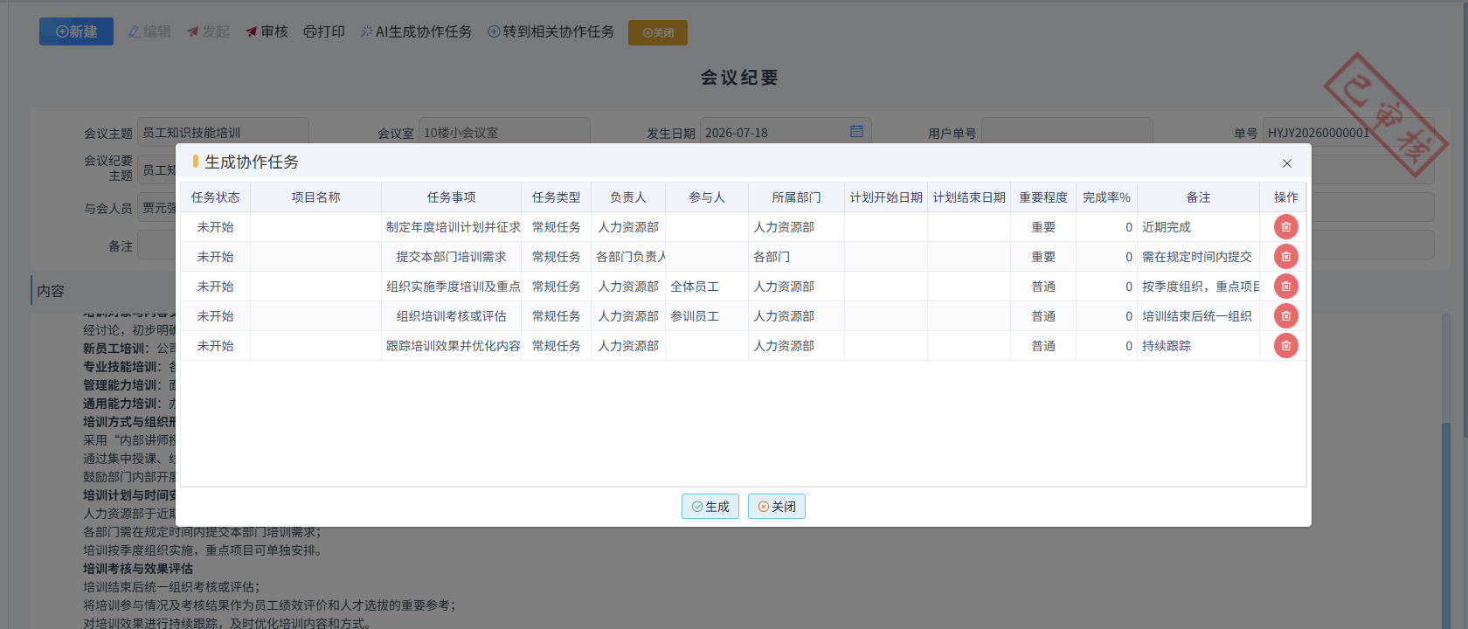Click the 打印 print option
Image resolution: width=1468 pixels, height=629 pixels.
point(324,31)
